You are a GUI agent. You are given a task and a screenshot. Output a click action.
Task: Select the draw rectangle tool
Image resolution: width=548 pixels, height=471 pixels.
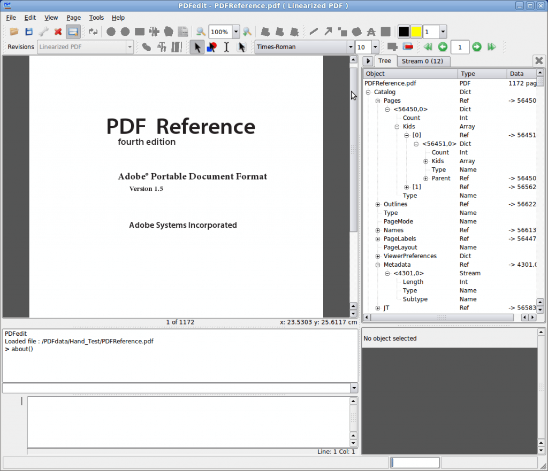(342, 32)
